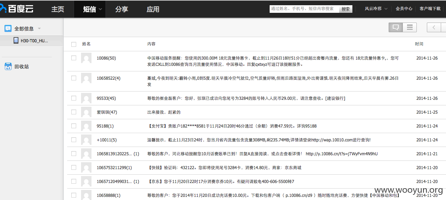Click the 2014-11-25 date cell

pyautogui.click(x=427, y=112)
